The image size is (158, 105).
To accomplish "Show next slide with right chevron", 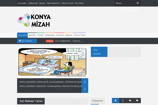I will tap(85, 89).
